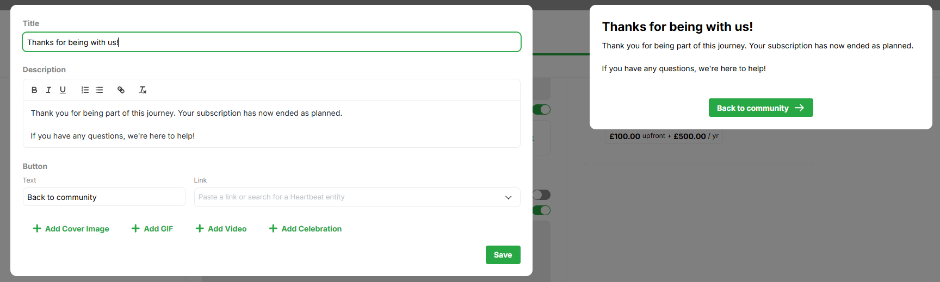Insert a numbered list in description
940x282 pixels.
click(x=85, y=90)
